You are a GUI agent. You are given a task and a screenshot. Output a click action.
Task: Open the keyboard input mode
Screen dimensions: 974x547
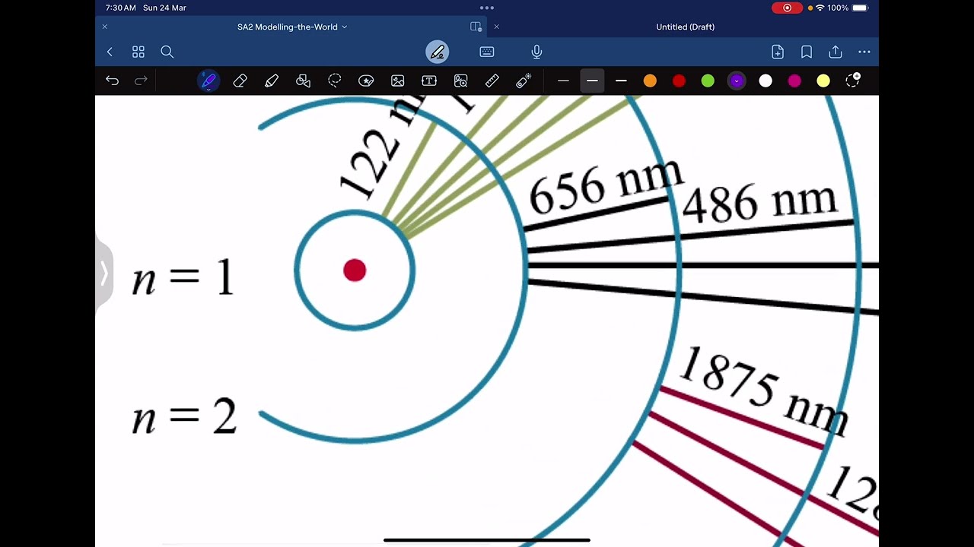(487, 52)
